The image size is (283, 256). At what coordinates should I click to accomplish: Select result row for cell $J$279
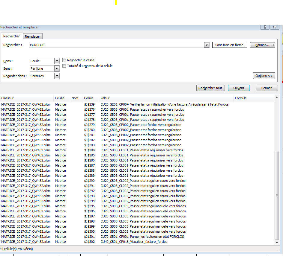point(137,125)
